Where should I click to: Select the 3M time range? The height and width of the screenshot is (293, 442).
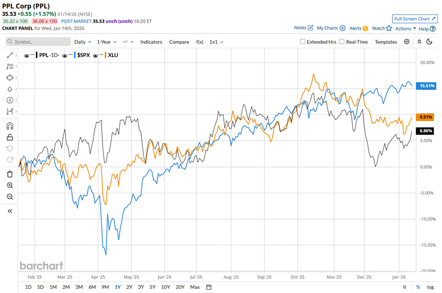click(x=79, y=287)
